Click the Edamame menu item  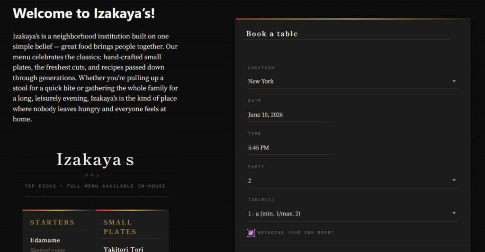[45, 240]
